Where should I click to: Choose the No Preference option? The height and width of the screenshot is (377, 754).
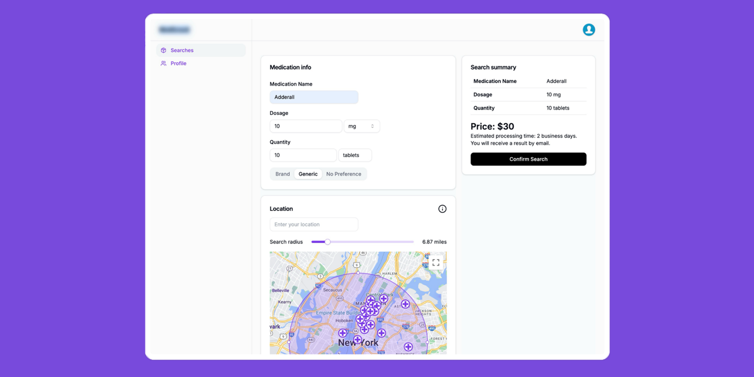344,174
